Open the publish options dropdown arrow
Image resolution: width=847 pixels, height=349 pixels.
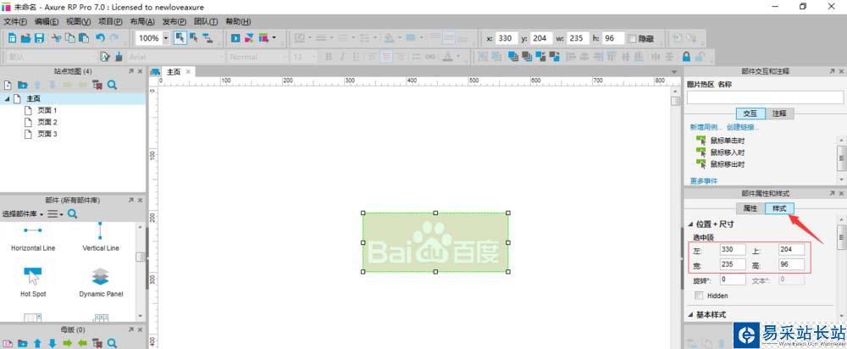click(x=274, y=38)
